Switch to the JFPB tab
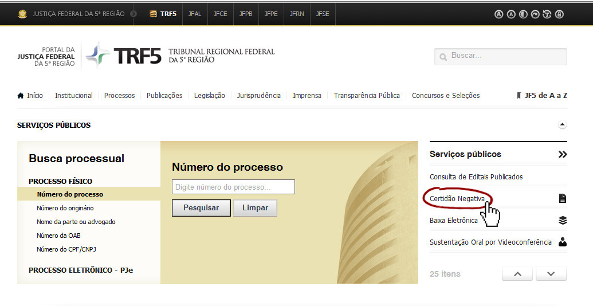The height and width of the screenshot is (306, 593). coord(246,14)
